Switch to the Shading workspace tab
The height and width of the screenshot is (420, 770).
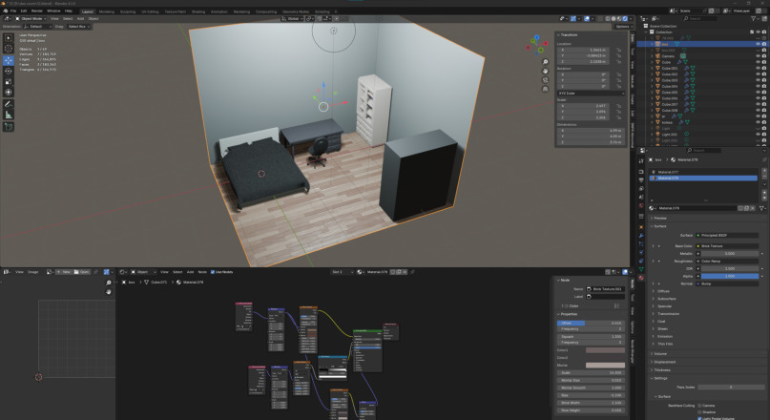coord(198,11)
